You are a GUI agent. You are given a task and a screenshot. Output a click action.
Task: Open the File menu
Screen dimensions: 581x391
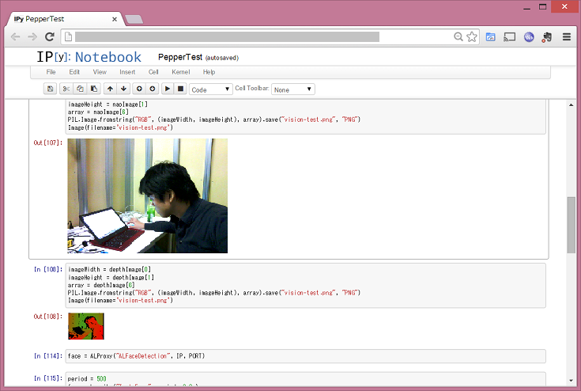pos(51,72)
